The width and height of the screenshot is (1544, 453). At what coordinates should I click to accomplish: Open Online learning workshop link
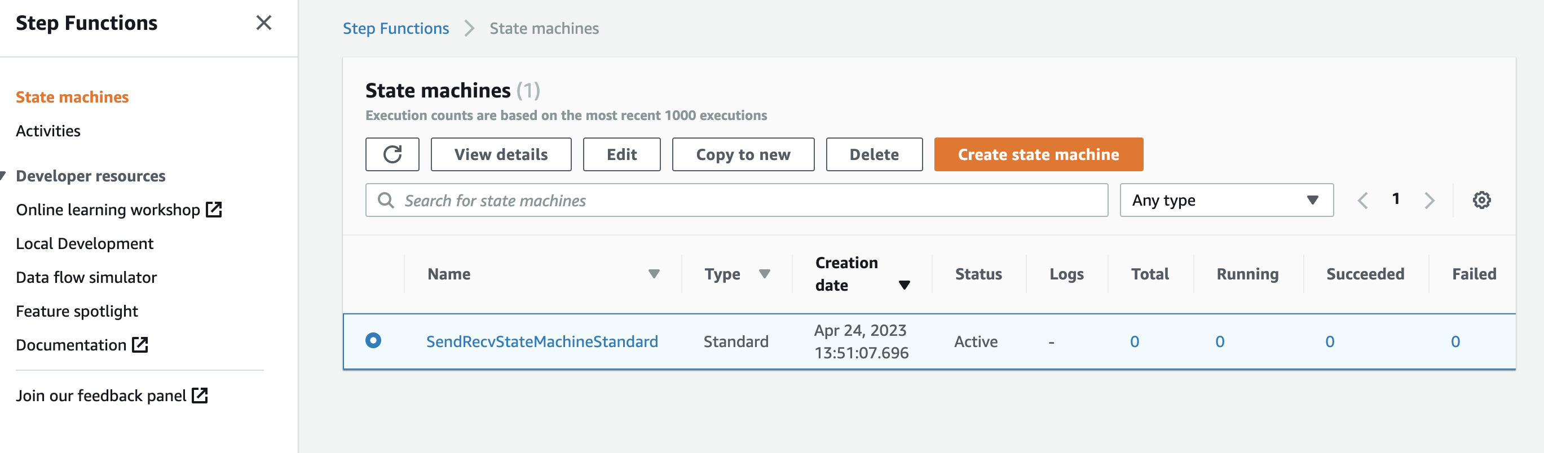(x=108, y=210)
